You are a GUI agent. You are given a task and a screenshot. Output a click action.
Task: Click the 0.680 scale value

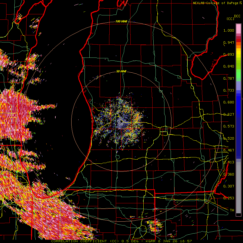click(229, 102)
